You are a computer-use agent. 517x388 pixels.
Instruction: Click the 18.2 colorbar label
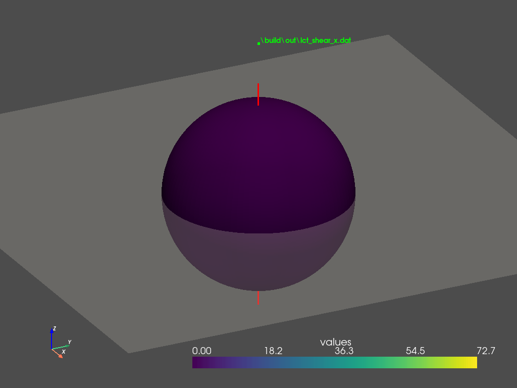[273, 351]
